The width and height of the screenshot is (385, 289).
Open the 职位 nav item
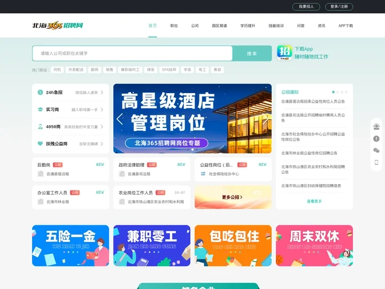coord(174,26)
